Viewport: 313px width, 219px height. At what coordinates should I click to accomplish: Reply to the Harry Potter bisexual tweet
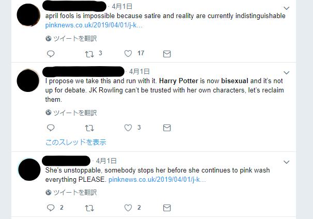[51, 128]
